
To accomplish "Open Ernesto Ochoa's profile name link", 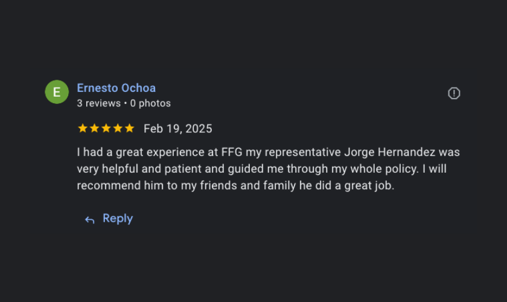I will pyautogui.click(x=116, y=88).
